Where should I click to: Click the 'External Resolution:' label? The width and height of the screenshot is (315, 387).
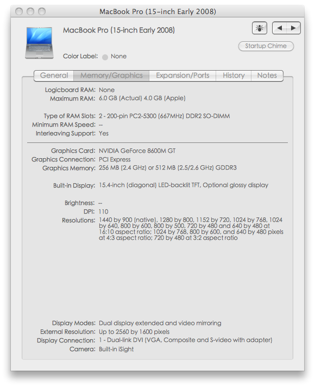click(x=67, y=332)
